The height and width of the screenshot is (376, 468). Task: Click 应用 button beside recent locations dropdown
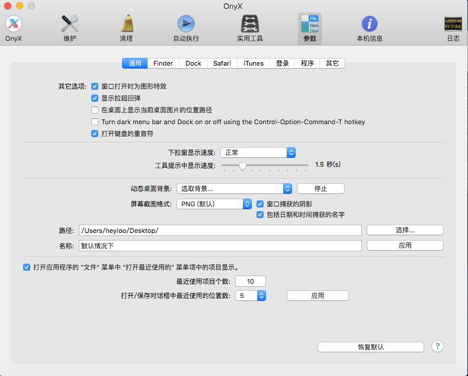318,296
